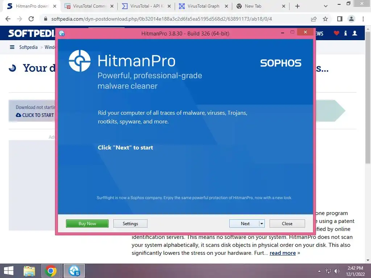
Task: Go back in Chrome
Action: click(8, 19)
